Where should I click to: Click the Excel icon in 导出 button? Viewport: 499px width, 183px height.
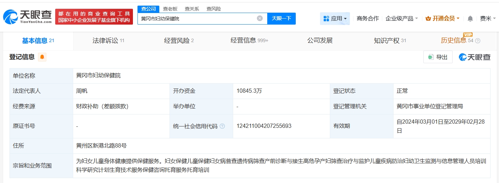(x=431, y=57)
